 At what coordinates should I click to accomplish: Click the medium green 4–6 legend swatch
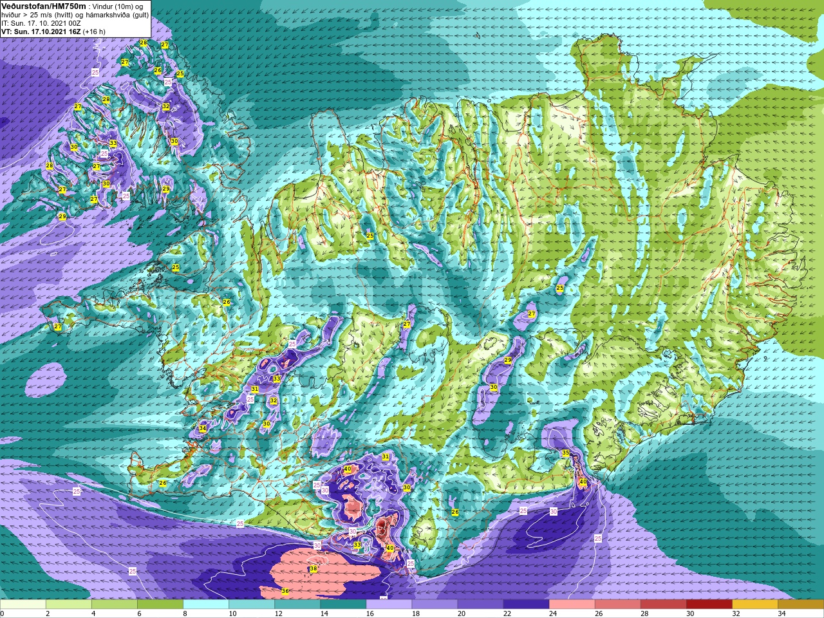[115, 604]
